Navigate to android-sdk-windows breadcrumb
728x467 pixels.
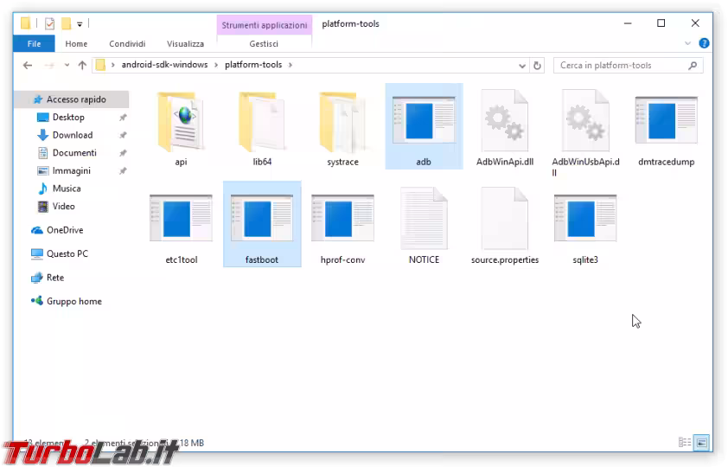click(x=165, y=65)
